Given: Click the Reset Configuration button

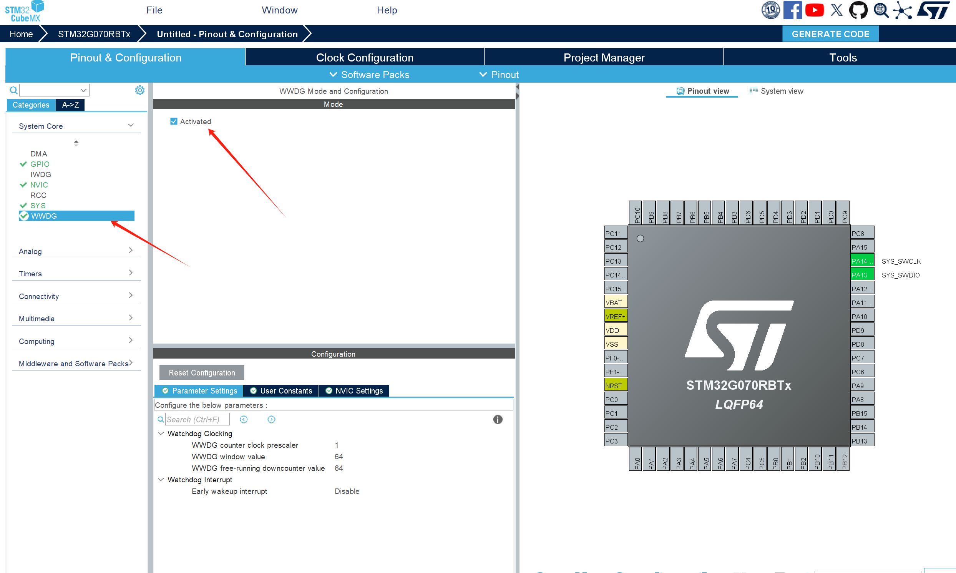Looking at the screenshot, I should coord(201,373).
